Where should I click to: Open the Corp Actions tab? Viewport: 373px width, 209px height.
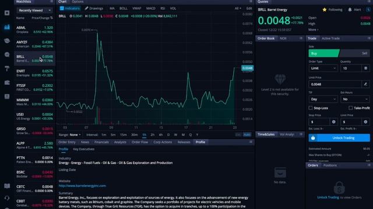(163, 142)
